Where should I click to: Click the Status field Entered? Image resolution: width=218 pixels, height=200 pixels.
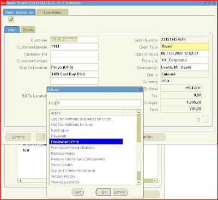click(x=184, y=74)
